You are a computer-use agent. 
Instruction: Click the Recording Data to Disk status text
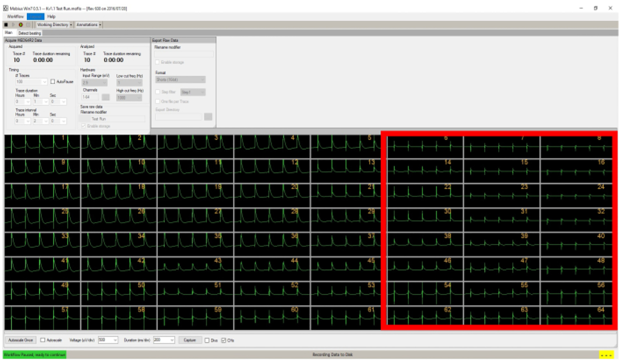pos(332,354)
